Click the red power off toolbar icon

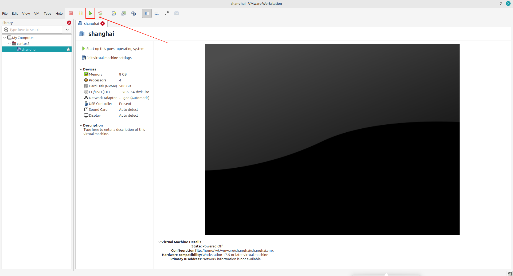tap(71, 13)
